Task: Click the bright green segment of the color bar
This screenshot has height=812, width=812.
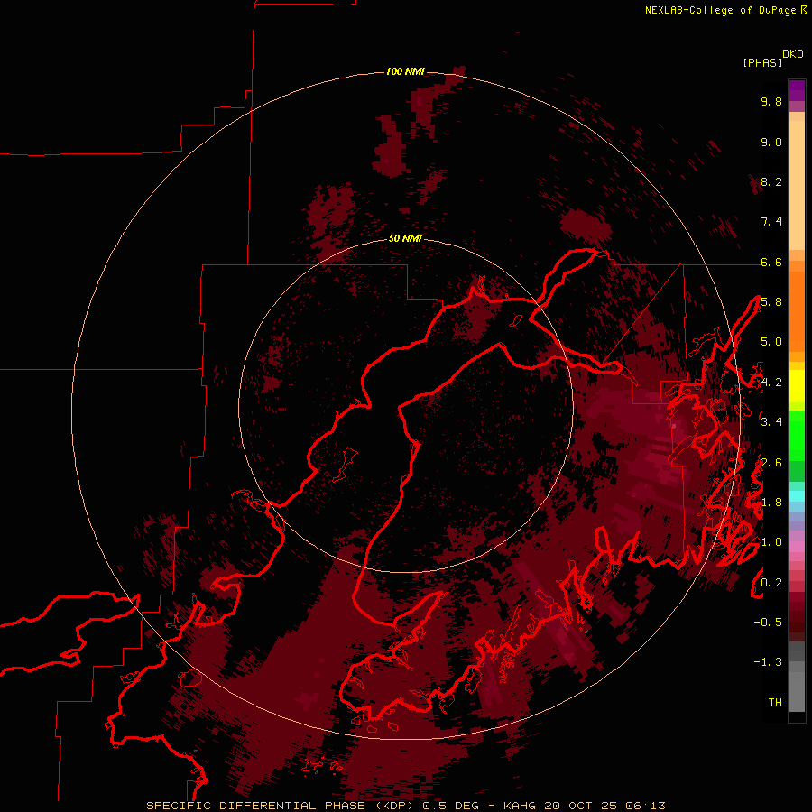Action: click(797, 435)
